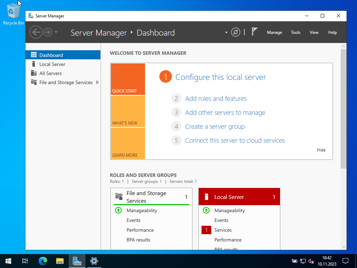
Task: Open Events in Local Server tile
Action: 221,220
